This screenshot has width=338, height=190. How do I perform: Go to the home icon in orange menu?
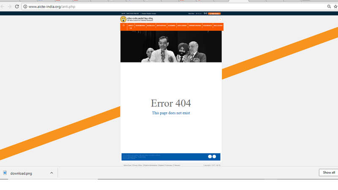123,25
